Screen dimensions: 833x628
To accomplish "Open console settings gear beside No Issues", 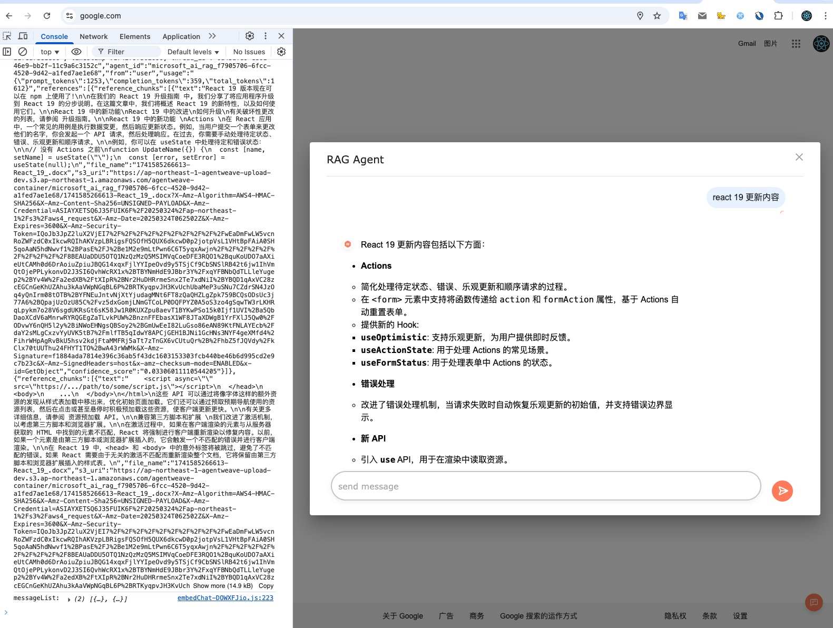I will coord(281,52).
